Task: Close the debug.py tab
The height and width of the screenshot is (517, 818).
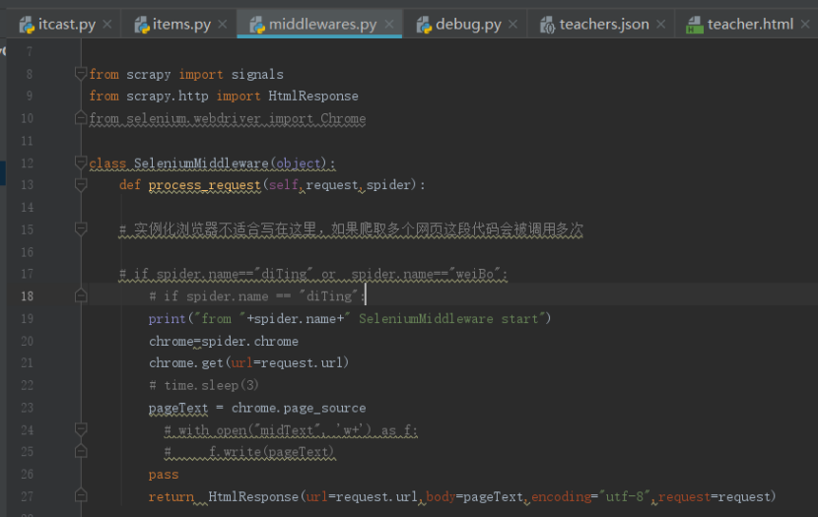Action: click(512, 24)
